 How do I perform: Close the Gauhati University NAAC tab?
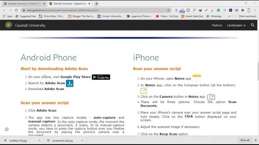pyautogui.click(x=44, y=4)
